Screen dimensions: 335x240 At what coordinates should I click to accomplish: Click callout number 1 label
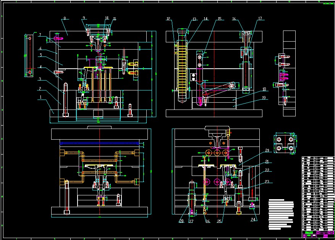click(x=40, y=97)
